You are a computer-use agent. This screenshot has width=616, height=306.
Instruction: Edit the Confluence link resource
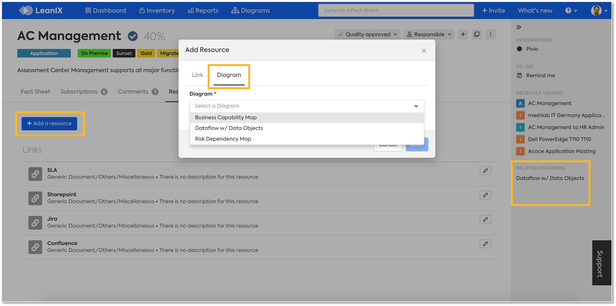tap(485, 244)
